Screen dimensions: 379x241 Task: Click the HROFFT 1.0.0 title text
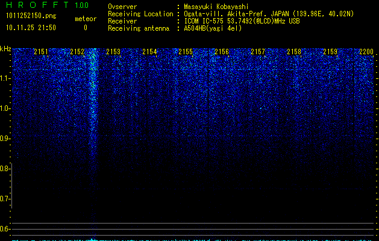48,5
